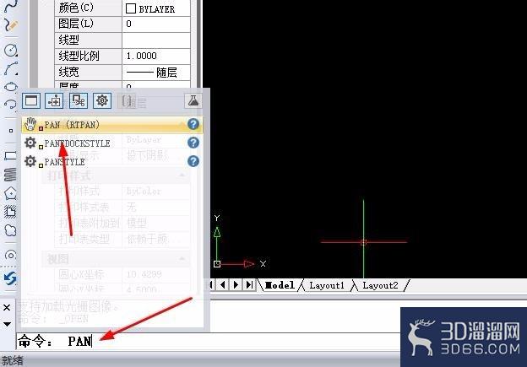The height and width of the screenshot is (367, 527).
Task: Select the Hatch fill tool
Action: point(10,212)
